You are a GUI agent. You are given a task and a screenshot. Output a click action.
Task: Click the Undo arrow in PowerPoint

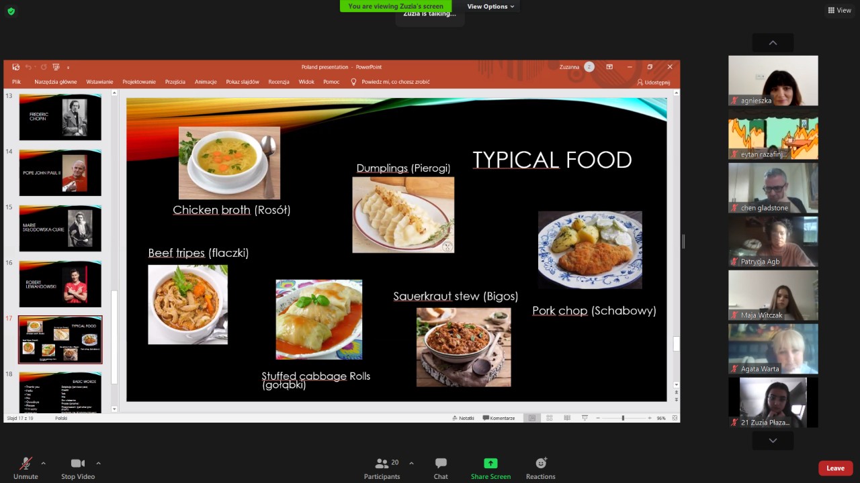29,67
